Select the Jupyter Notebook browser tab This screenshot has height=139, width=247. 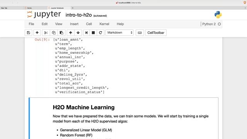(x=59, y=8)
